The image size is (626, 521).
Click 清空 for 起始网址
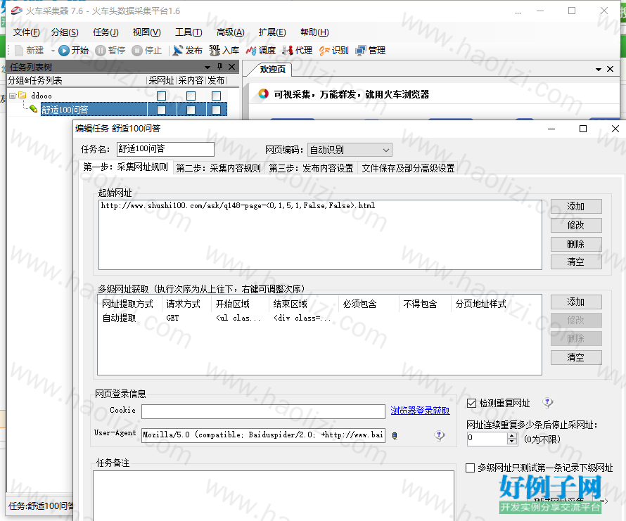576,262
